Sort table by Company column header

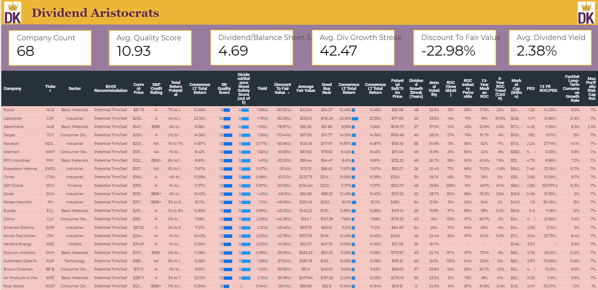(13, 89)
